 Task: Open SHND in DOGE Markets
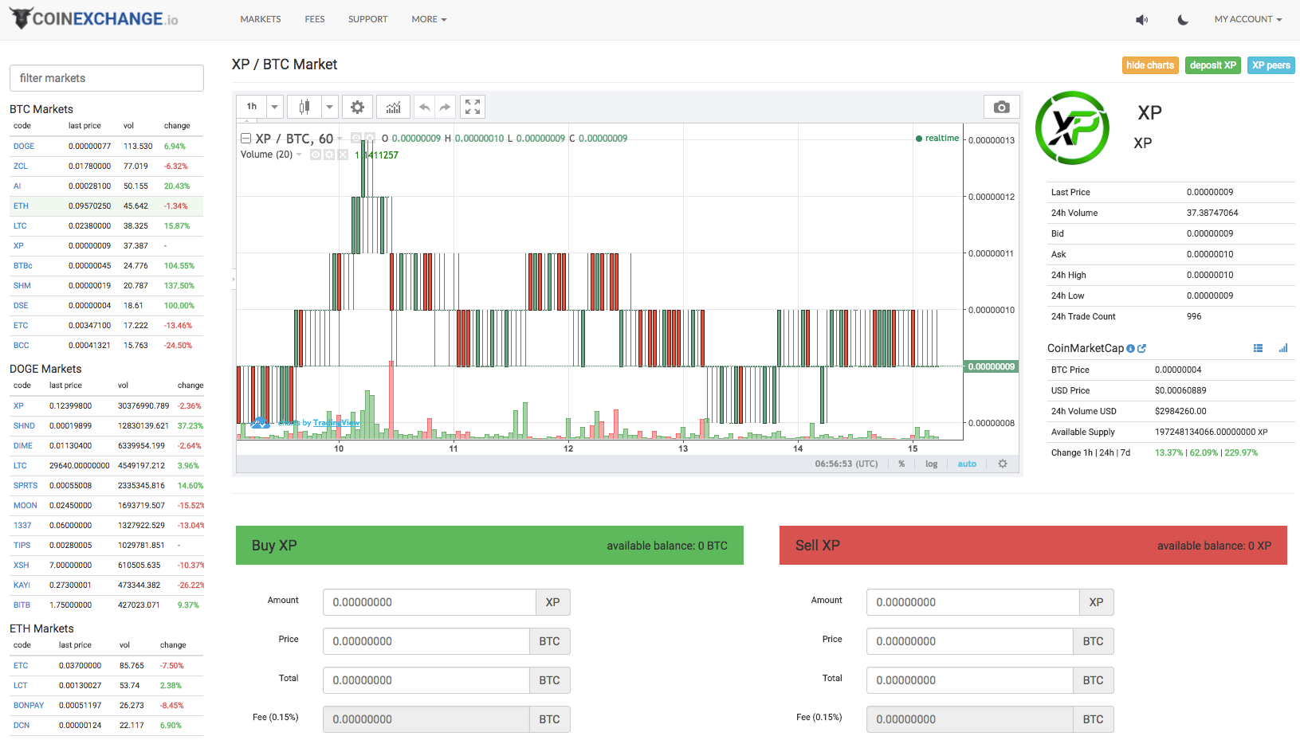point(24,426)
